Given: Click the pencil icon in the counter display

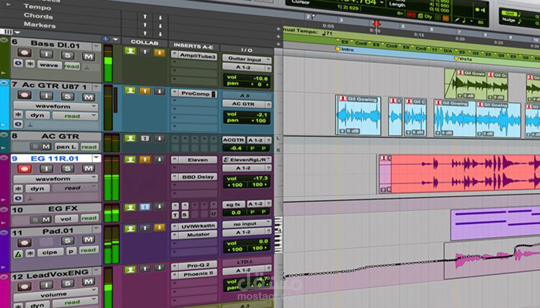Looking at the screenshot, I should (457, 20).
